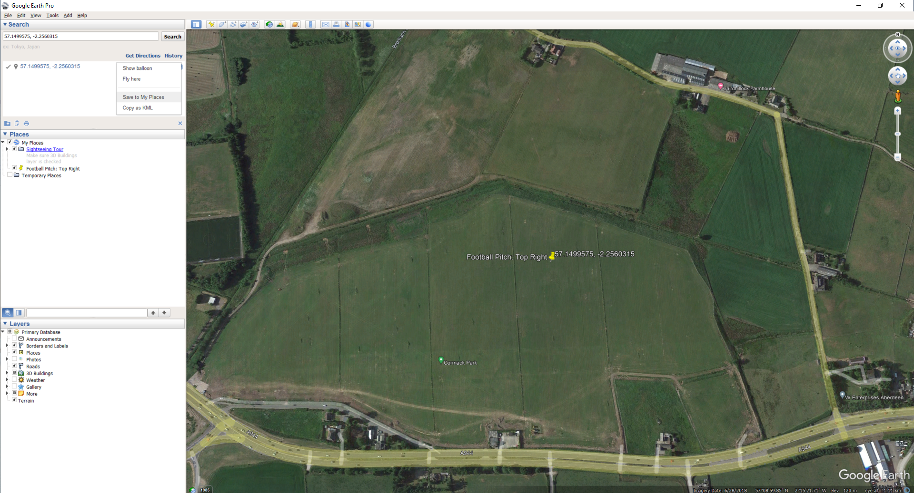
Task: Click the Street View pegman icon
Action: [x=898, y=96]
